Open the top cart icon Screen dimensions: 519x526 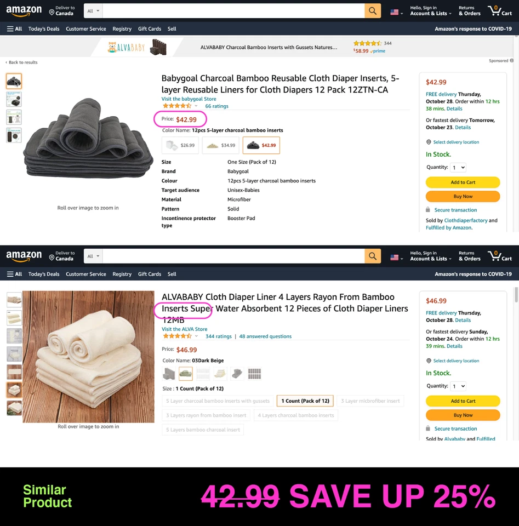click(x=500, y=11)
